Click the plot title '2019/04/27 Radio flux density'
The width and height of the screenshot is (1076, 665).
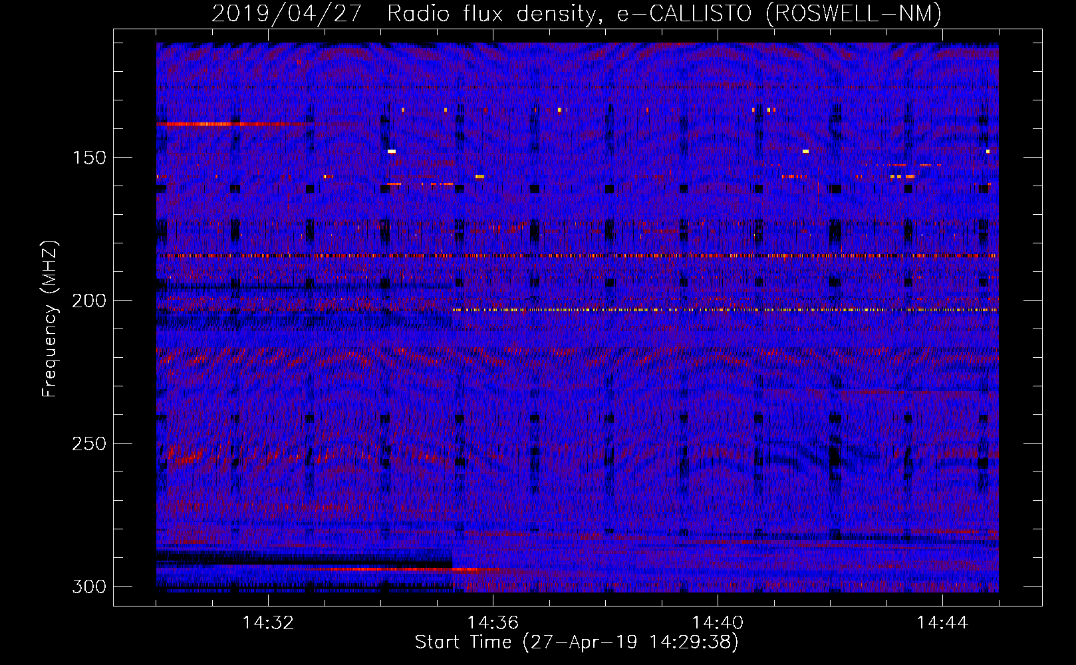point(577,13)
